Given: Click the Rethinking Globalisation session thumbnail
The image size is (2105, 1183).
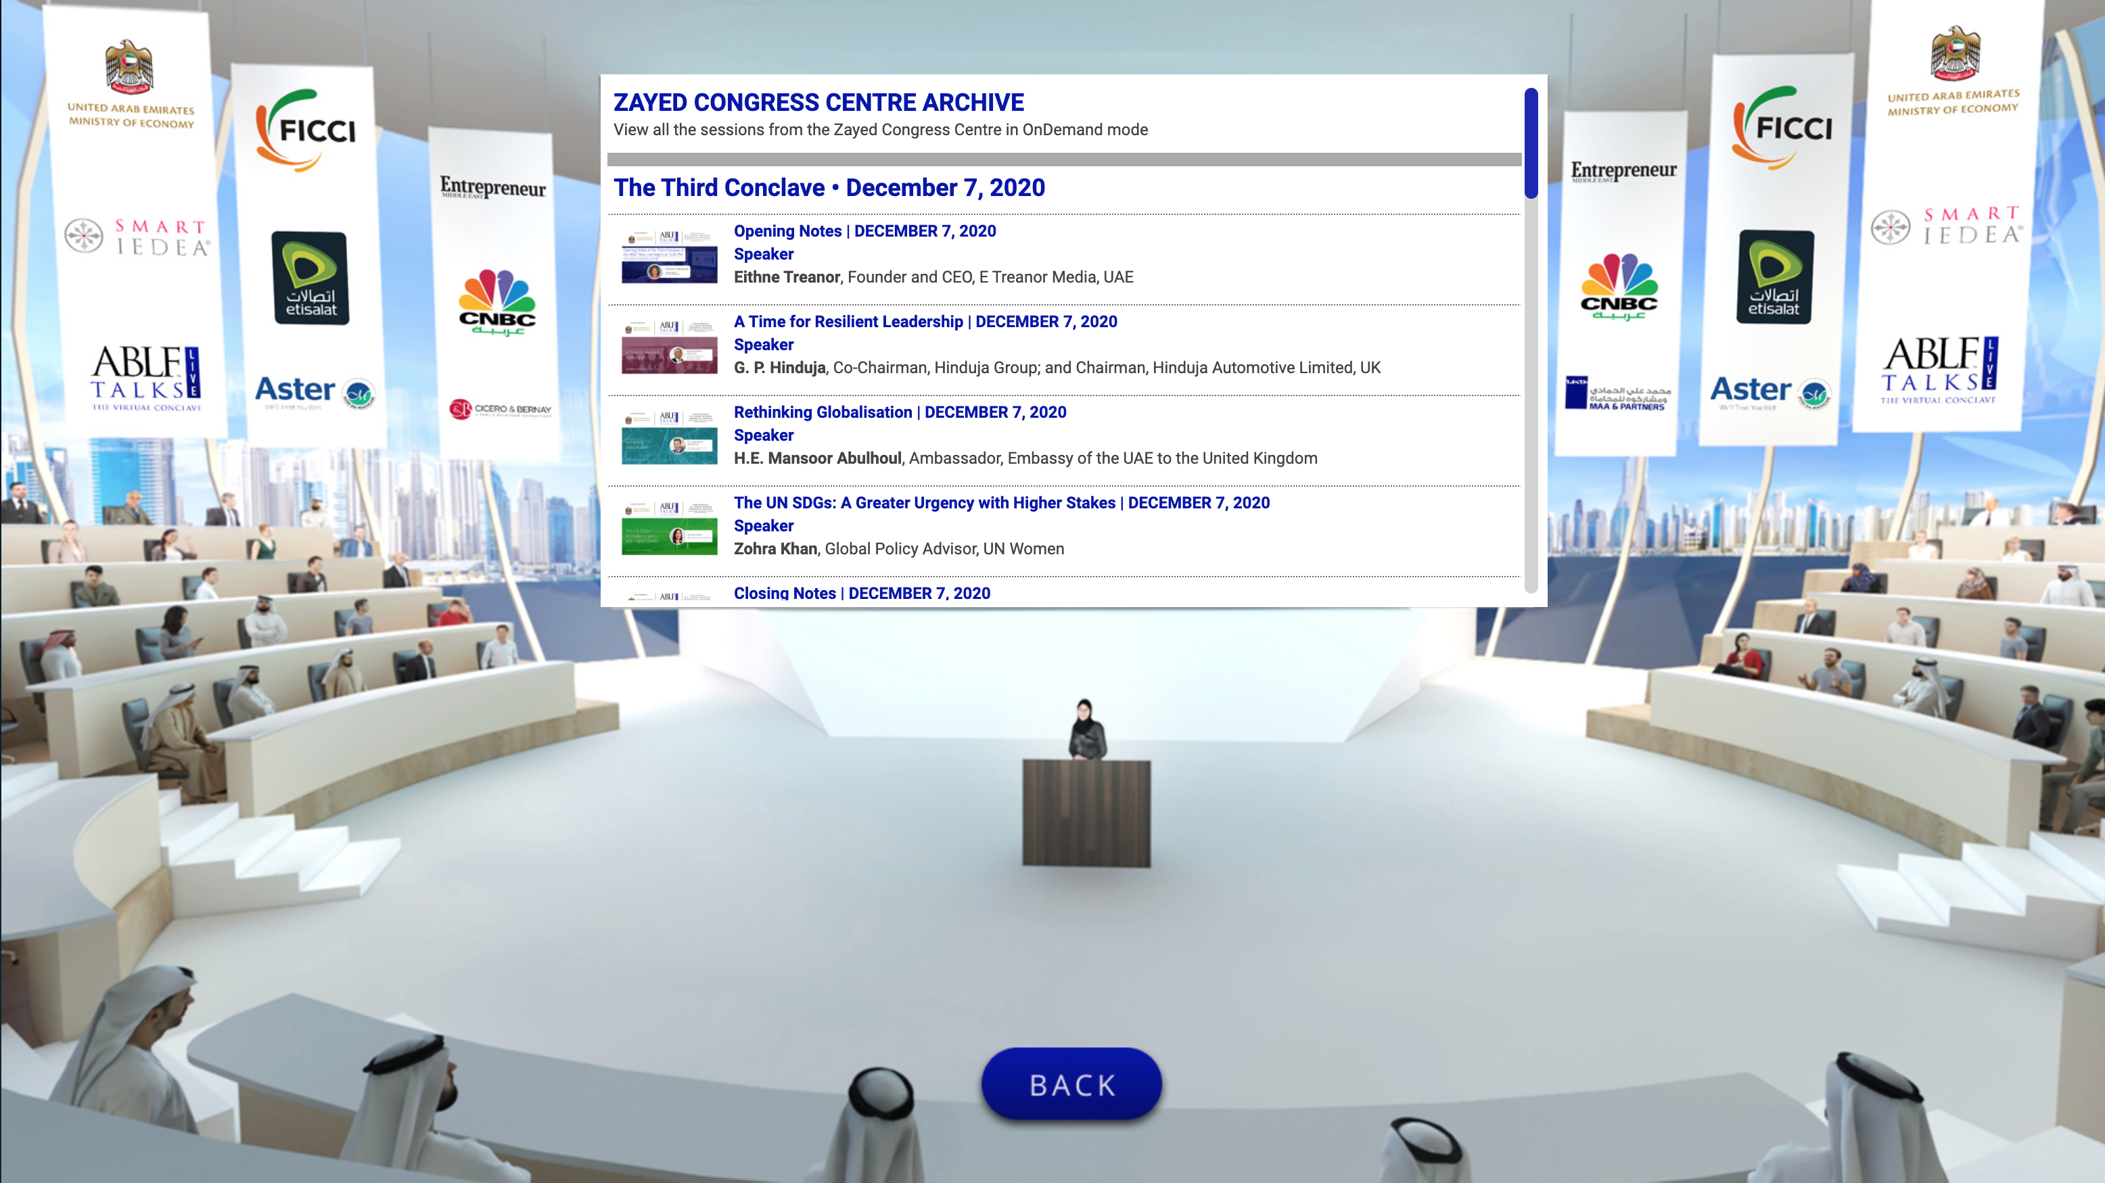Looking at the screenshot, I should [669, 439].
